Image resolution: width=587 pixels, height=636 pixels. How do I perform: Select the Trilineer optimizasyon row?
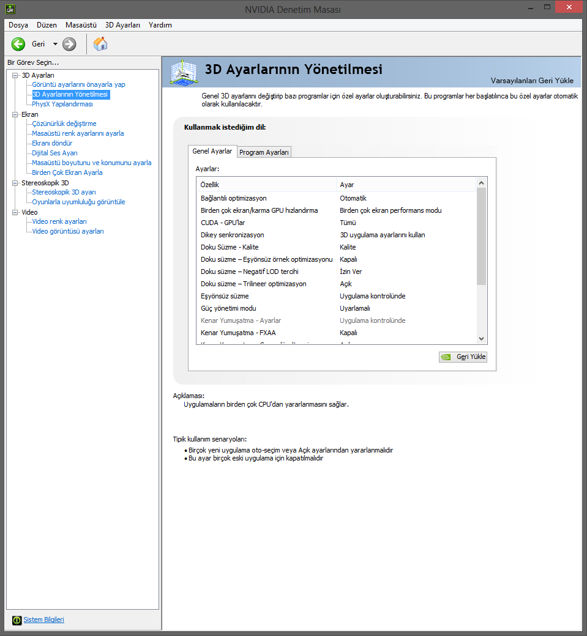pos(336,284)
